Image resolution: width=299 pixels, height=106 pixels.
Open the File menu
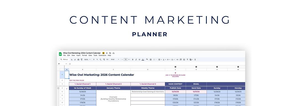[65, 55]
